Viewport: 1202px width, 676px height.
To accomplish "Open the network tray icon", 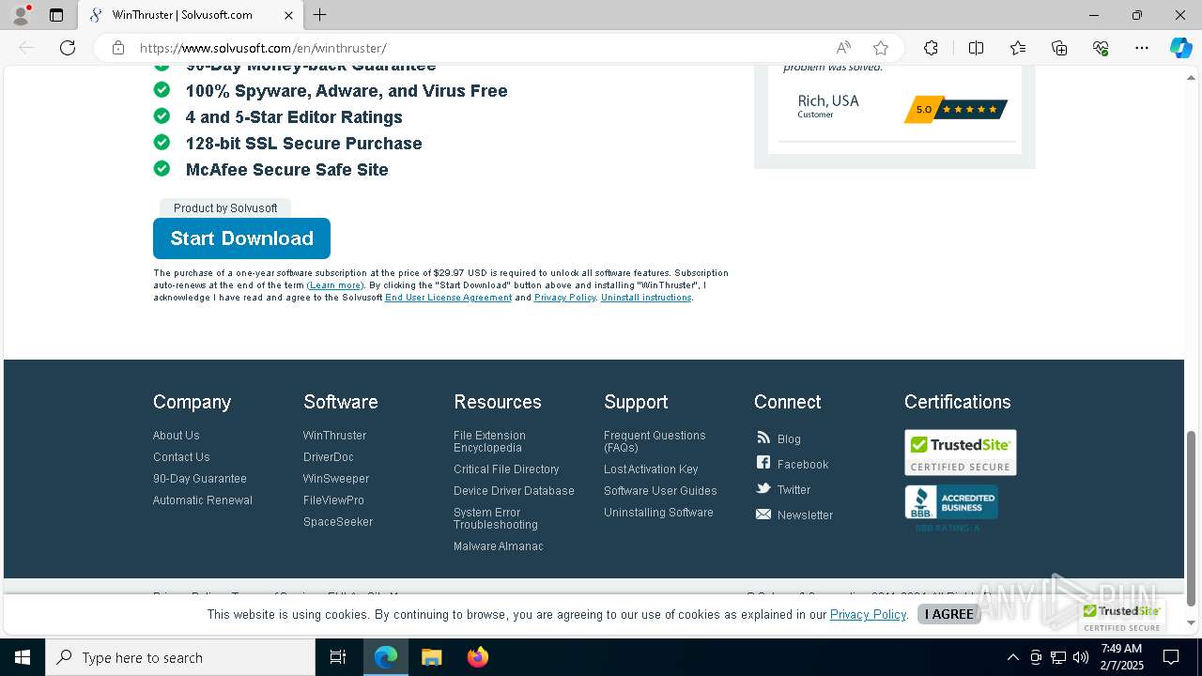I will click(1057, 657).
